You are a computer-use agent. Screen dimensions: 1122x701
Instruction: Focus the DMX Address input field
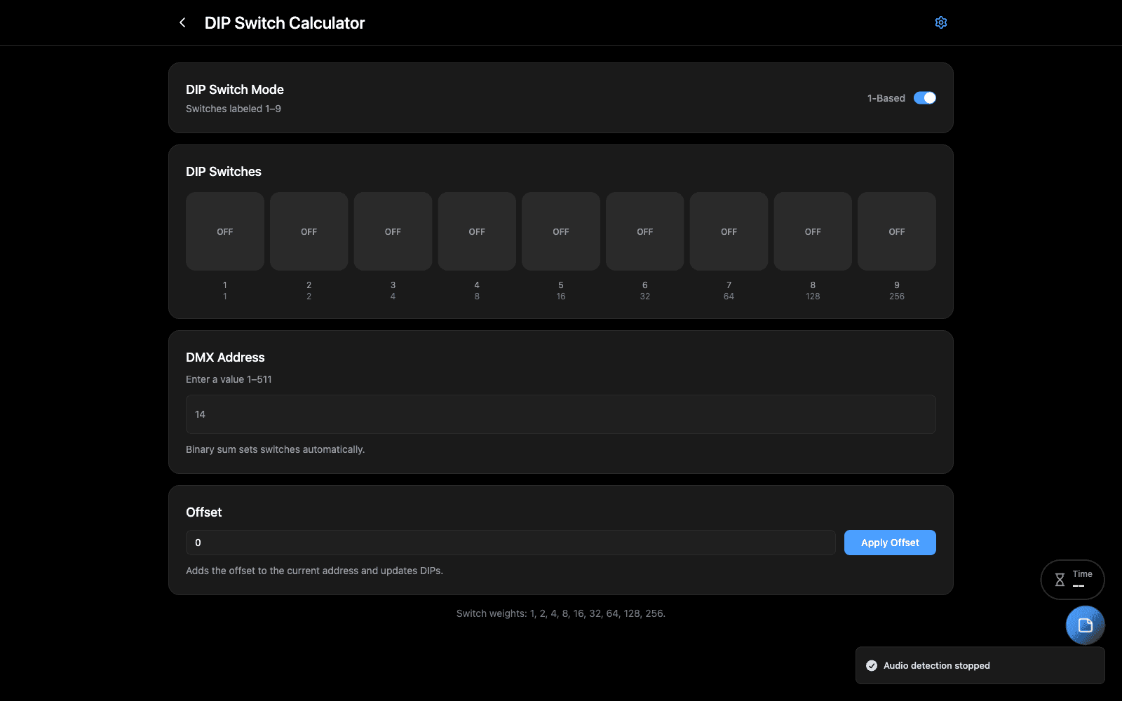pos(561,414)
